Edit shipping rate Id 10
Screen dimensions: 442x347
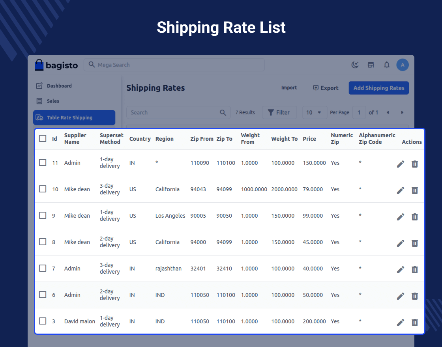coord(401,190)
